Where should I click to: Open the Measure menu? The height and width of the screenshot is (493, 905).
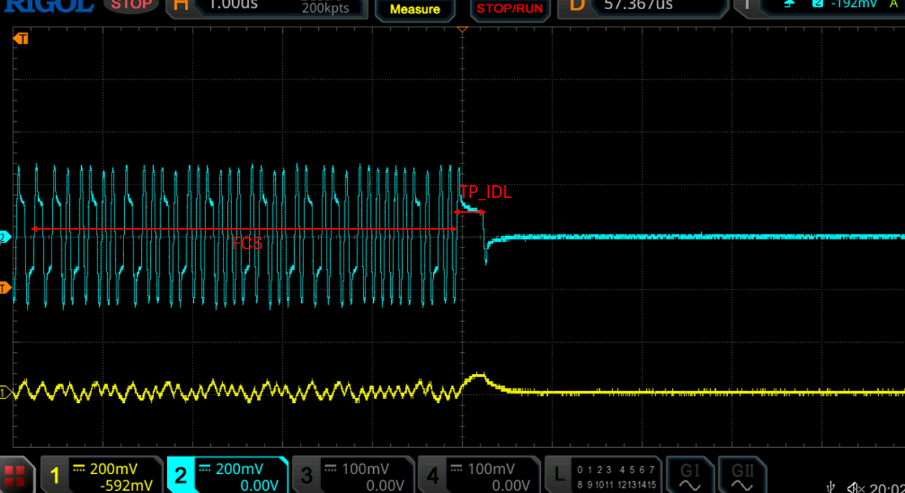415,9
